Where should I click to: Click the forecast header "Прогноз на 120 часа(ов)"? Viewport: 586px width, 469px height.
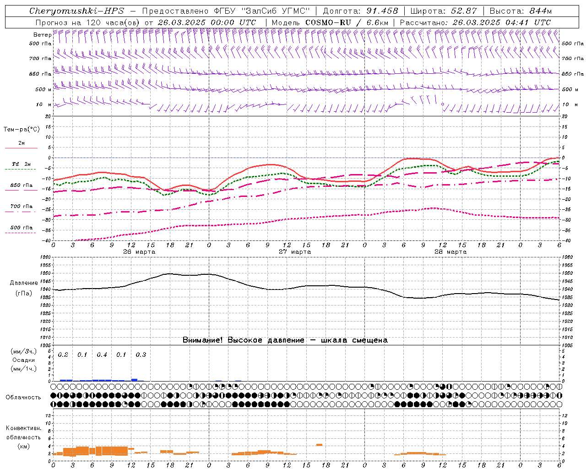pos(87,22)
